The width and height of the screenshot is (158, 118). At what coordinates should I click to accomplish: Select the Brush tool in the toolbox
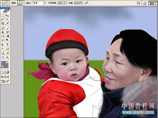tap(7, 28)
